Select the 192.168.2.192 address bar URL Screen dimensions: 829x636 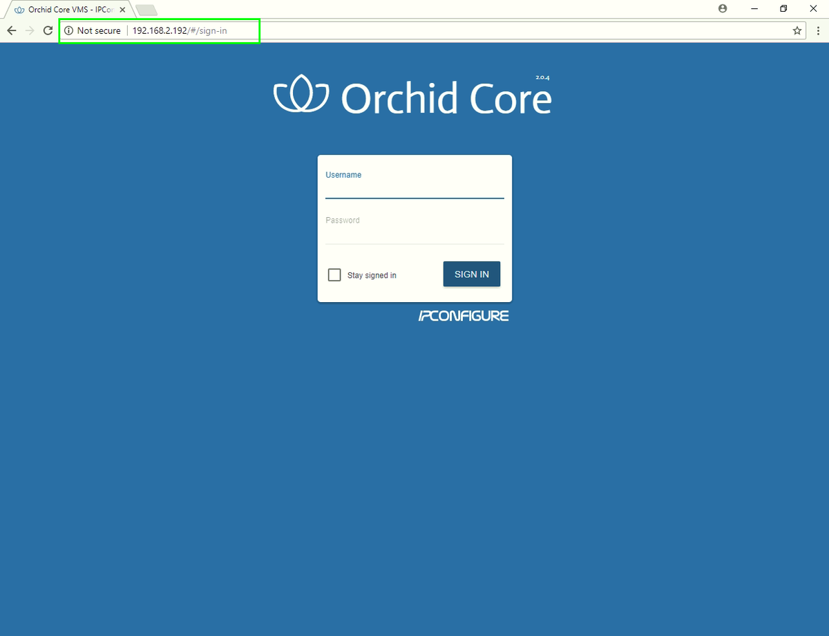point(180,30)
